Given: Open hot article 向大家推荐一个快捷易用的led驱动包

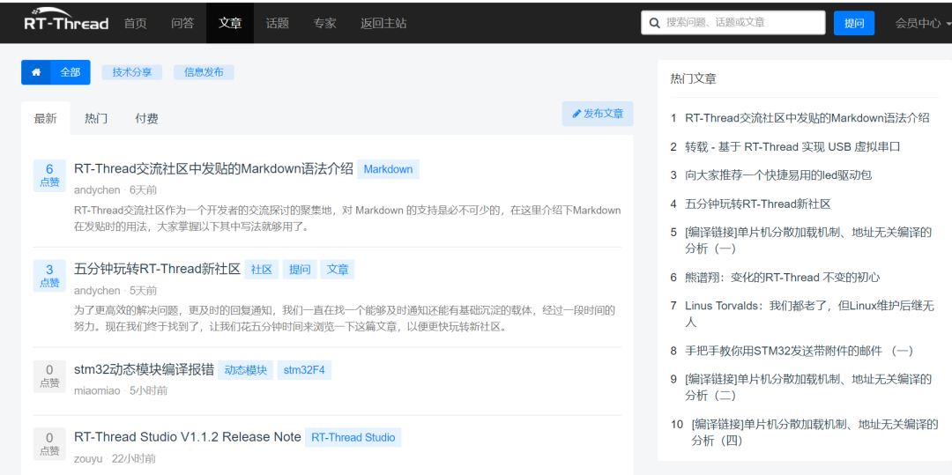Looking at the screenshot, I should point(778,175).
